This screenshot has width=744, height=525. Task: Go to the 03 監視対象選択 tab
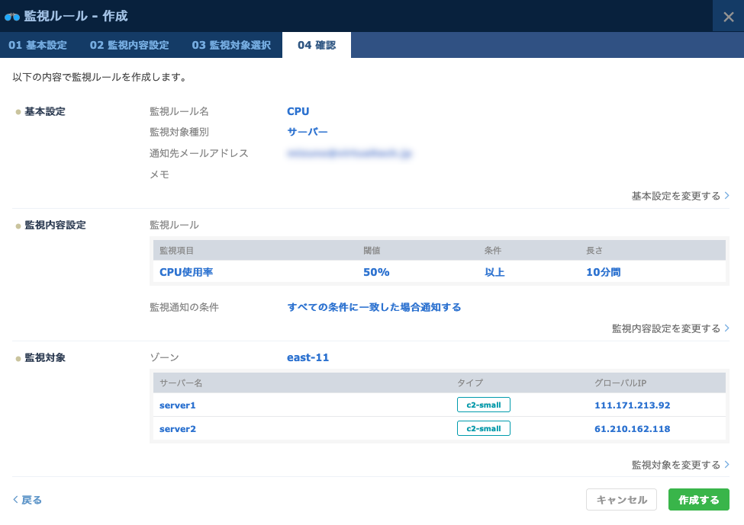coord(231,45)
